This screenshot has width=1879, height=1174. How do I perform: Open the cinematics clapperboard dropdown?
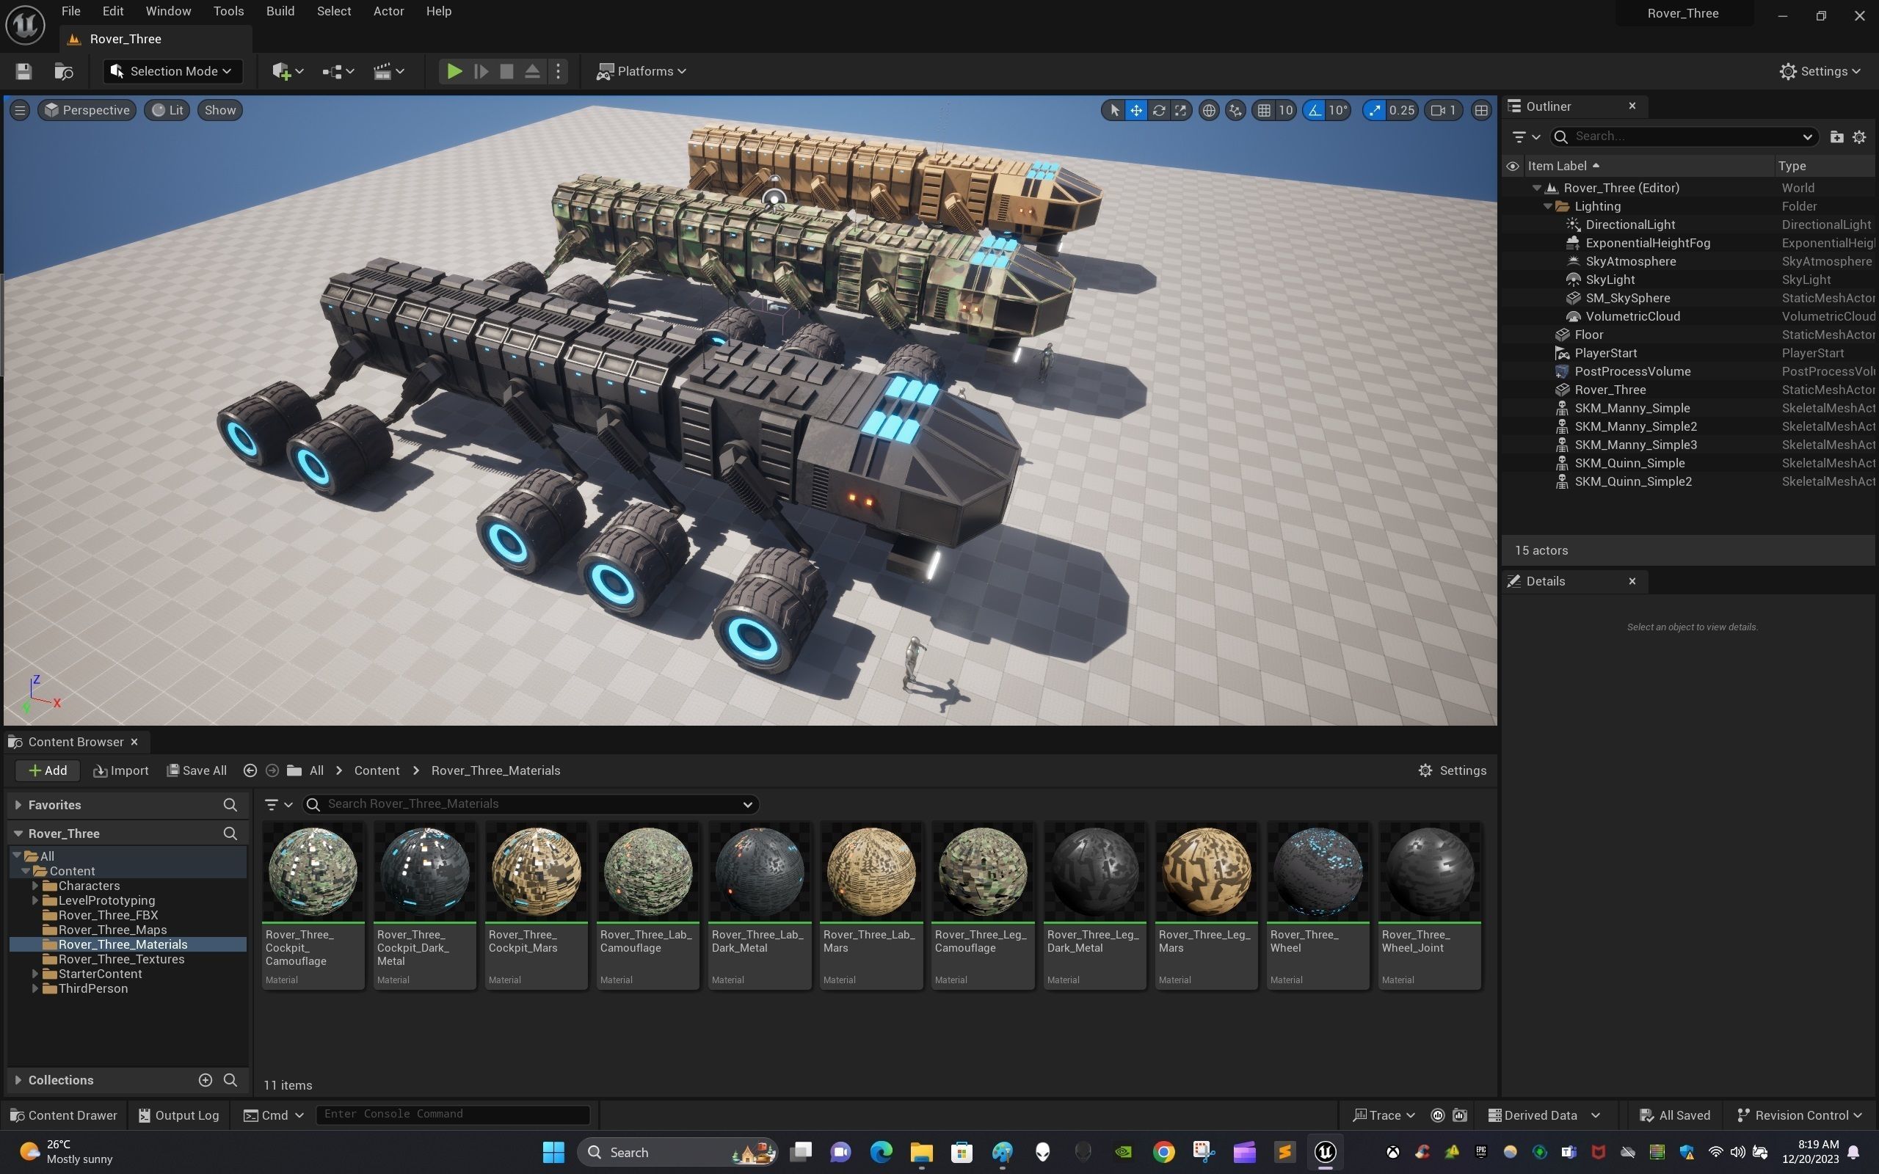pyautogui.click(x=389, y=71)
